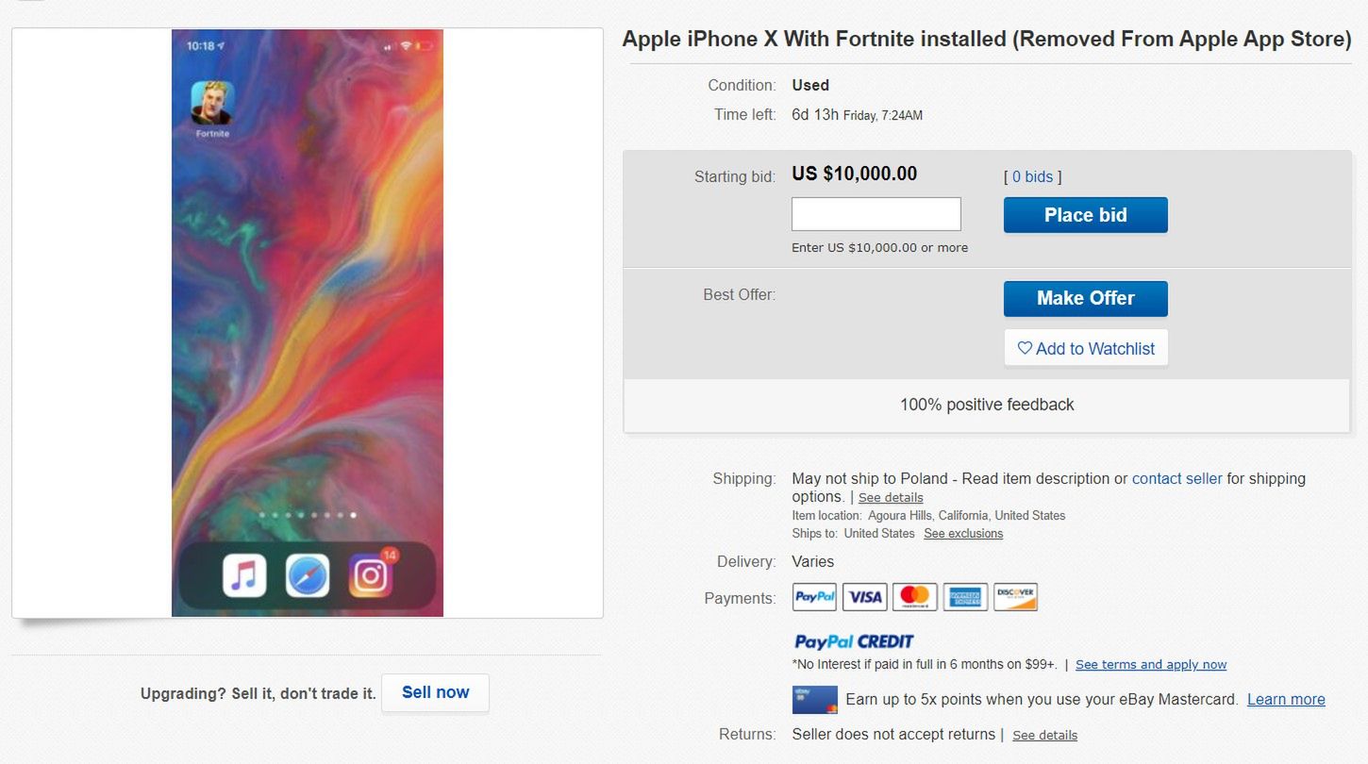1368x764 pixels.
Task: Click the eBay Mastercard card image
Action: 814,700
